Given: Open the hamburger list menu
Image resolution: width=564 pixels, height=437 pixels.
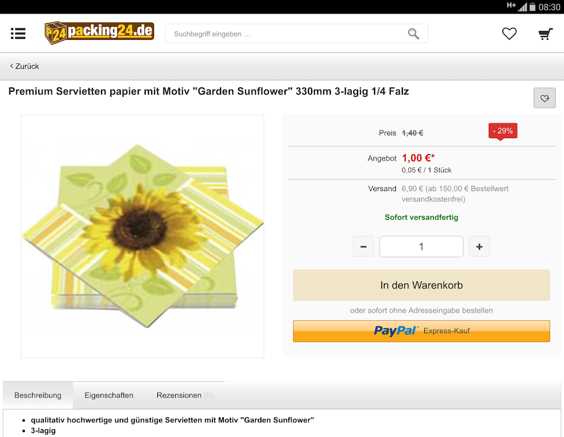Looking at the screenshot, I should point(18,33).
